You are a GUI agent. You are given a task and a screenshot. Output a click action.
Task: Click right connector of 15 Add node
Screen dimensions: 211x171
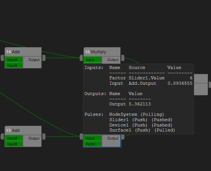coord(44,136)
